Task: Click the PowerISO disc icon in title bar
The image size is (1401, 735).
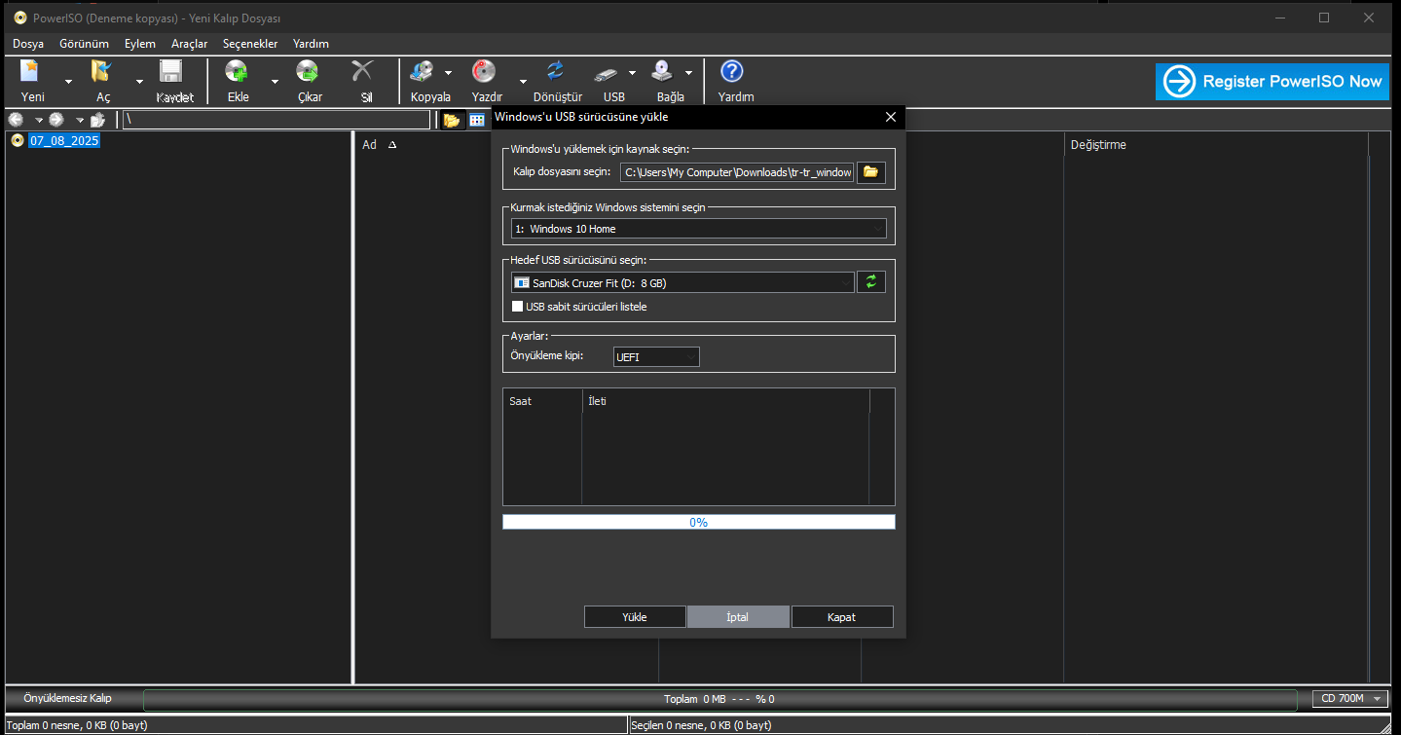Action: tap(19, 18)
